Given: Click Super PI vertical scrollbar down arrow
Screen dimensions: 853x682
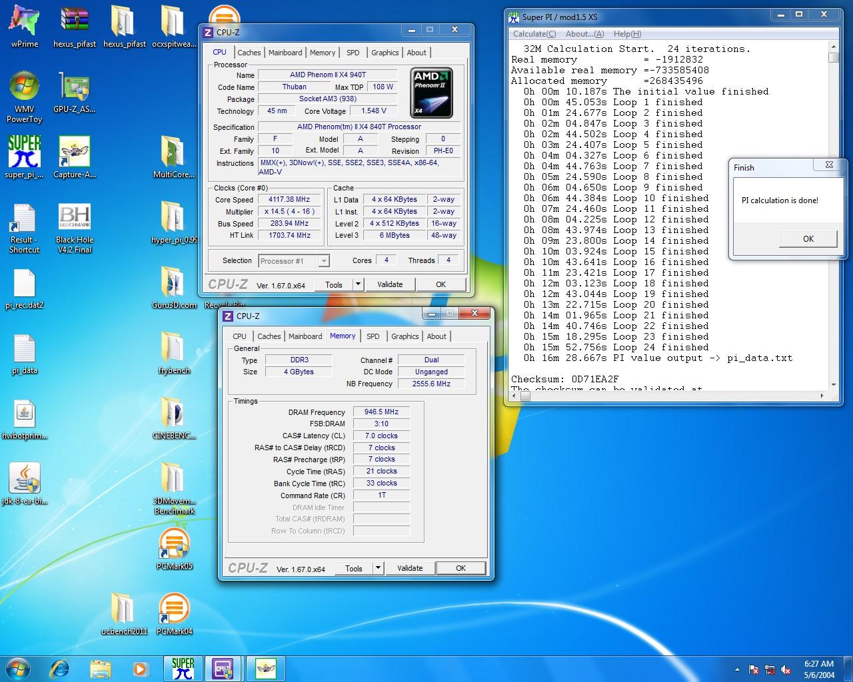Looking at the screenshot, I should pyautogui.click(x=834, y=384).
